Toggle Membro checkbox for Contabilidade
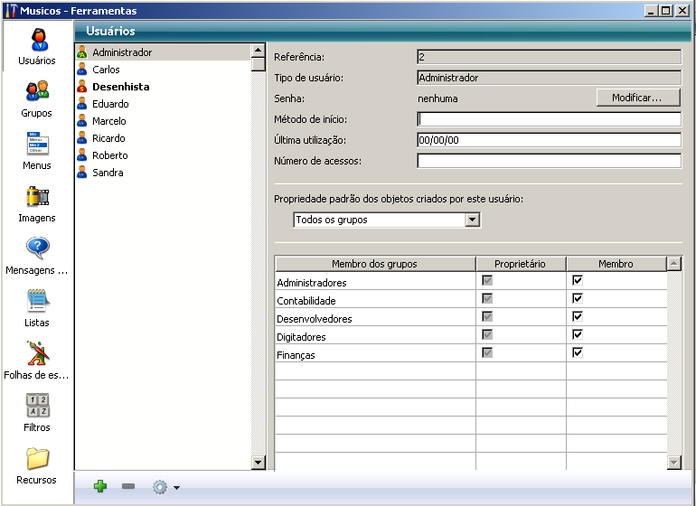696x506 pixels. [x=578, y=299]
